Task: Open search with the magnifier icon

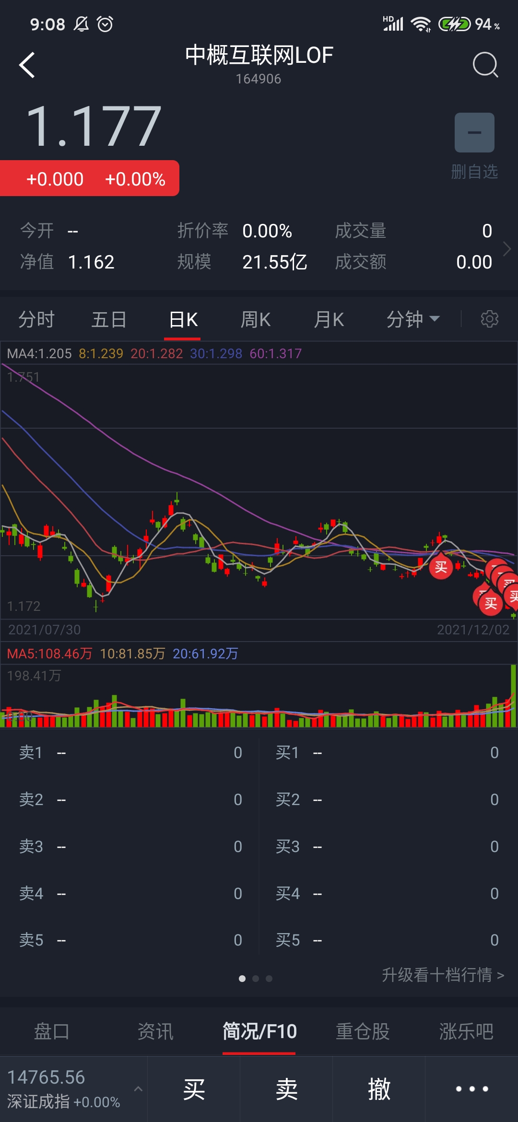Action: (485, 65)
